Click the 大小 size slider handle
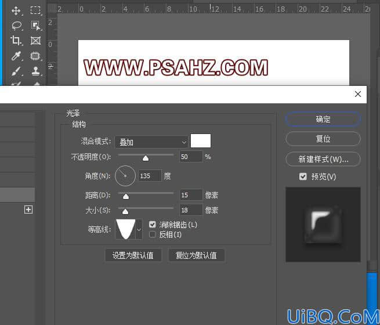Screen dimensions: 380x325 tap(125, 212)
